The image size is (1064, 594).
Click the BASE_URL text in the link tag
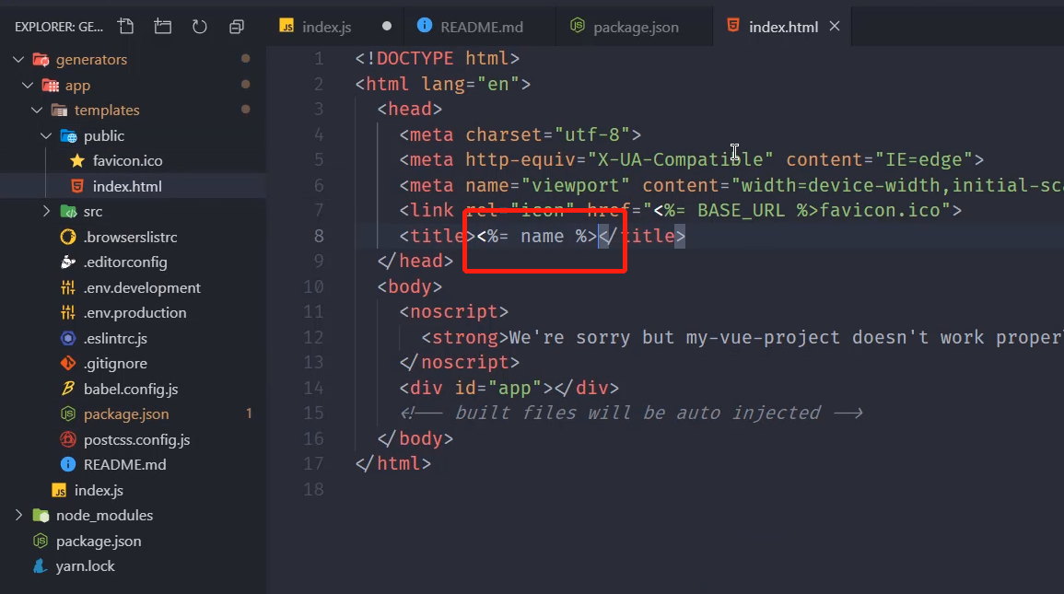tap(741, 211)
